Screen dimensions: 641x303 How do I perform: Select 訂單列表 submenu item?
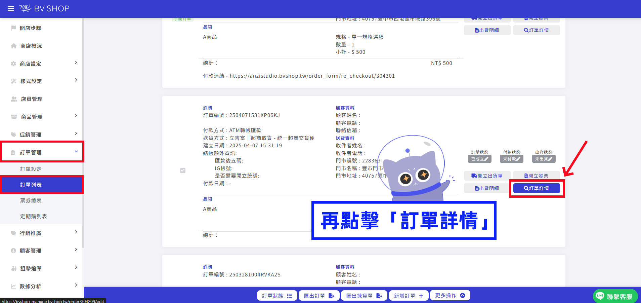point(42,185)
